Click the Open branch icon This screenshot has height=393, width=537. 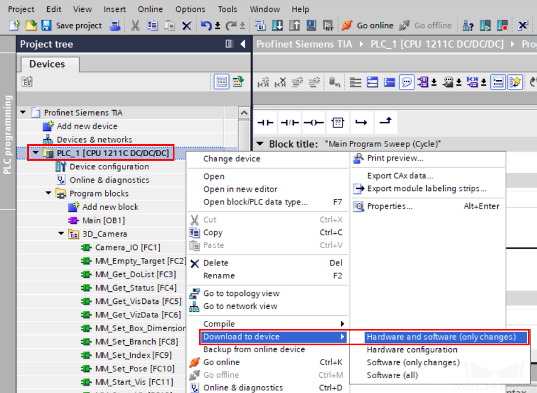[361, 122]
